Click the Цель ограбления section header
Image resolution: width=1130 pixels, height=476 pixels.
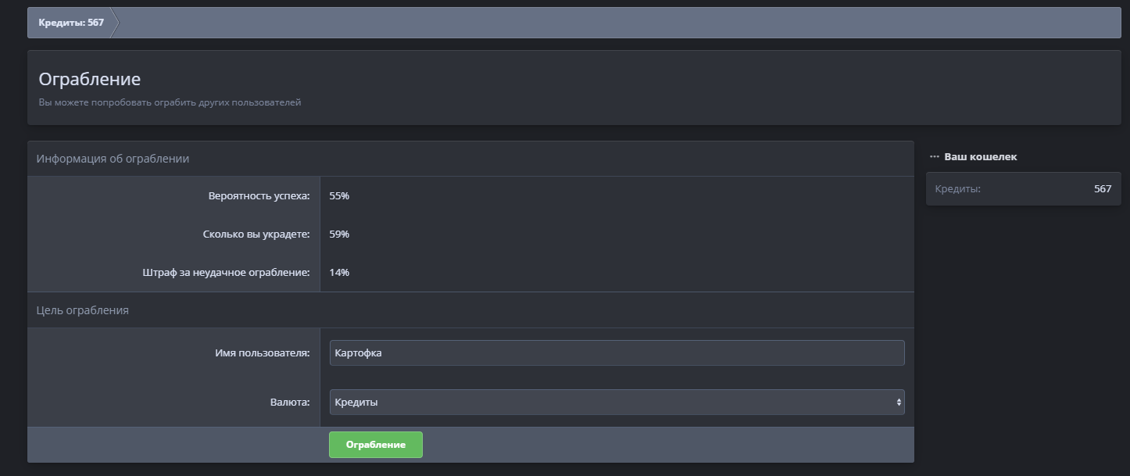coord(83,310)
